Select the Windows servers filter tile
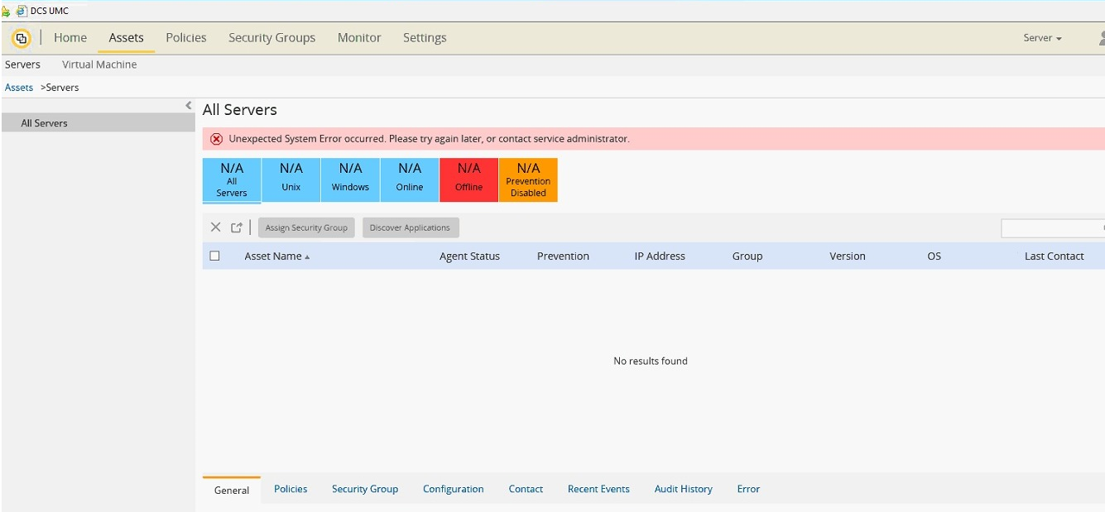This screenshot has width=1105, height=512. (350, 179)
